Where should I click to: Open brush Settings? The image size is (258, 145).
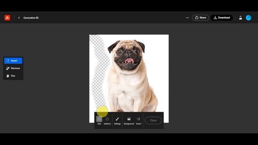117,120
